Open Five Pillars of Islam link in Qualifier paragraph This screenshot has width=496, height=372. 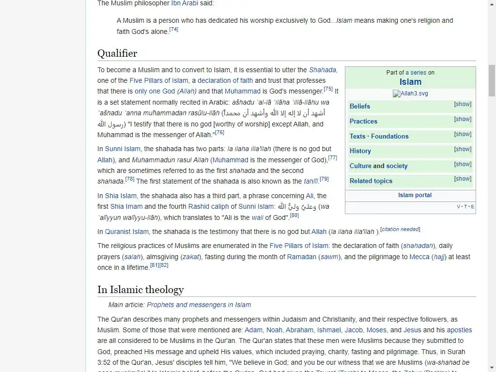point(159,81)
